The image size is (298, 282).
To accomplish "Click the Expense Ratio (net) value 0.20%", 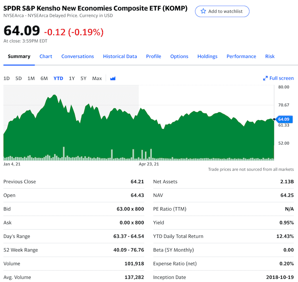I will point(286,264).
